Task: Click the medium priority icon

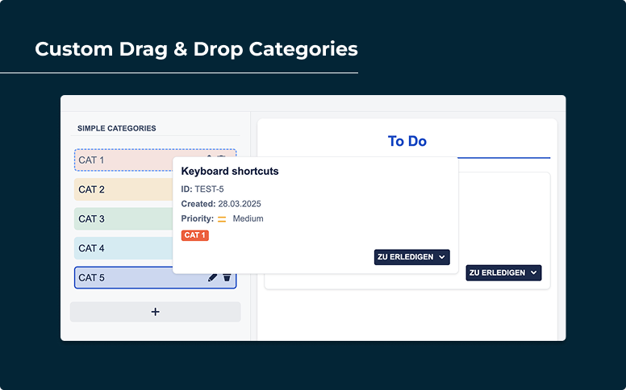Action: pyautogui.click(x=222, y=219)
